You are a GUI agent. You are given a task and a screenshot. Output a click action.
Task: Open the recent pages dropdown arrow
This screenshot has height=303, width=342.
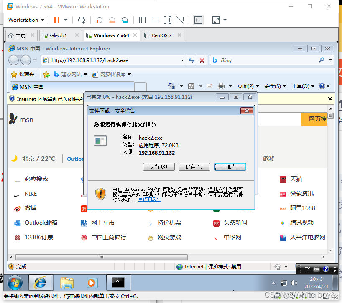tap(35, 60)
